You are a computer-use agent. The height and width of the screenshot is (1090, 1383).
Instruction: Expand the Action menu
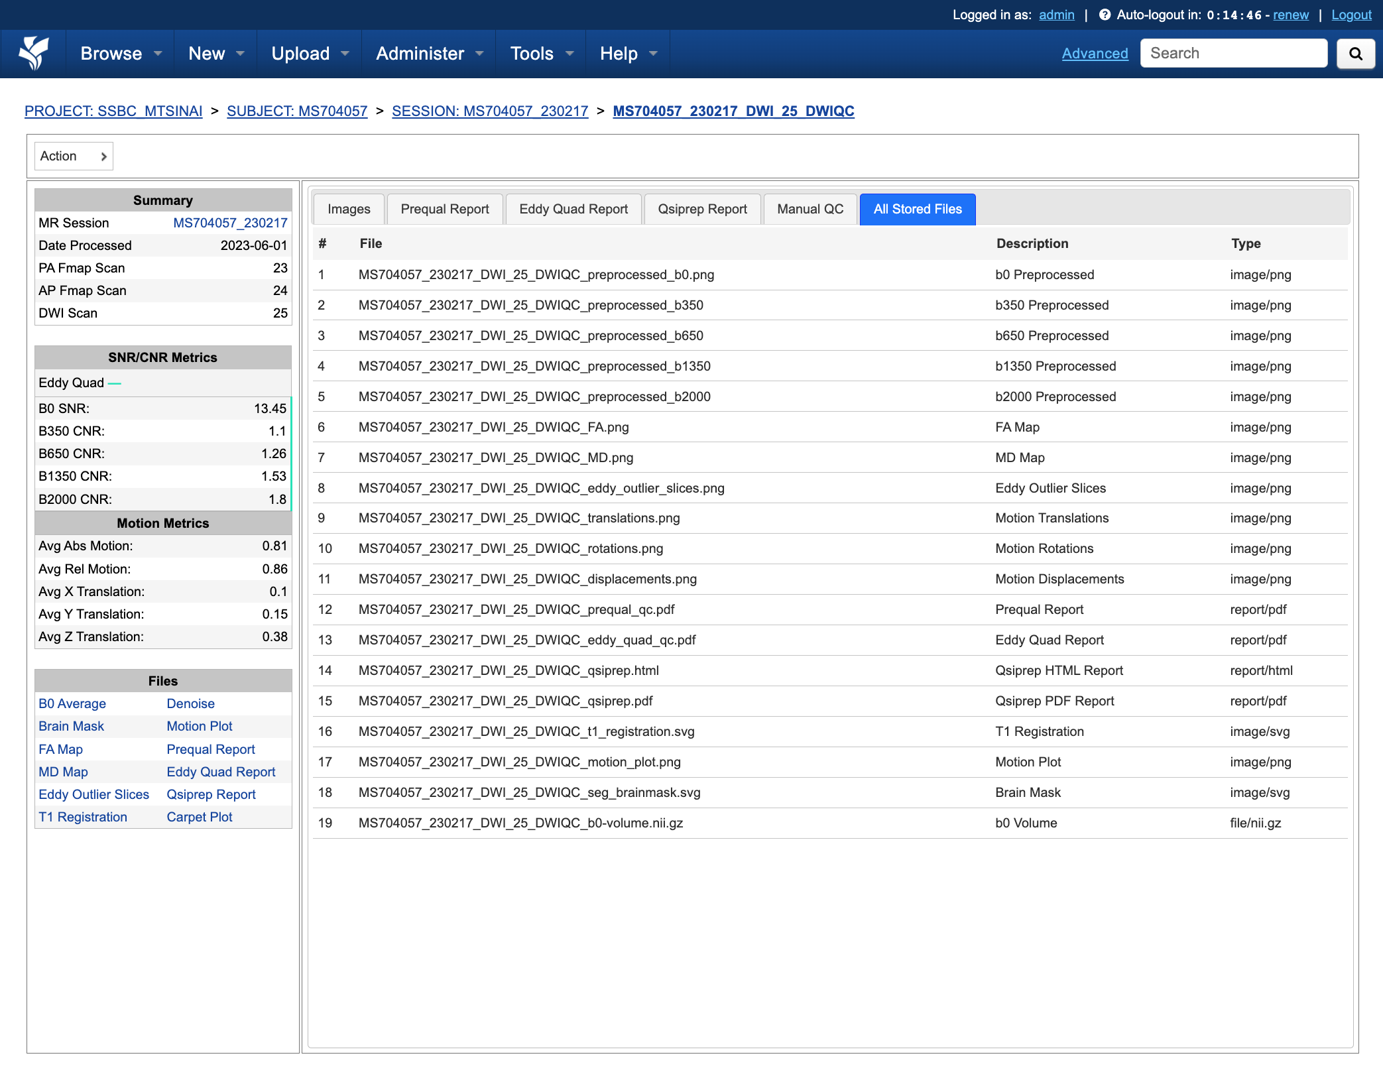[74, 156]
